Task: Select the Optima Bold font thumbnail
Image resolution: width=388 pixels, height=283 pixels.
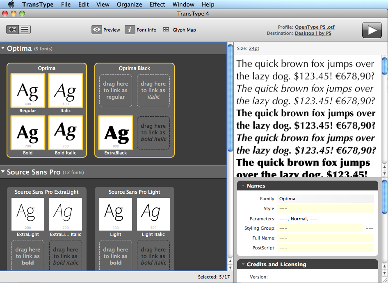Action: (x=28, y=133)
